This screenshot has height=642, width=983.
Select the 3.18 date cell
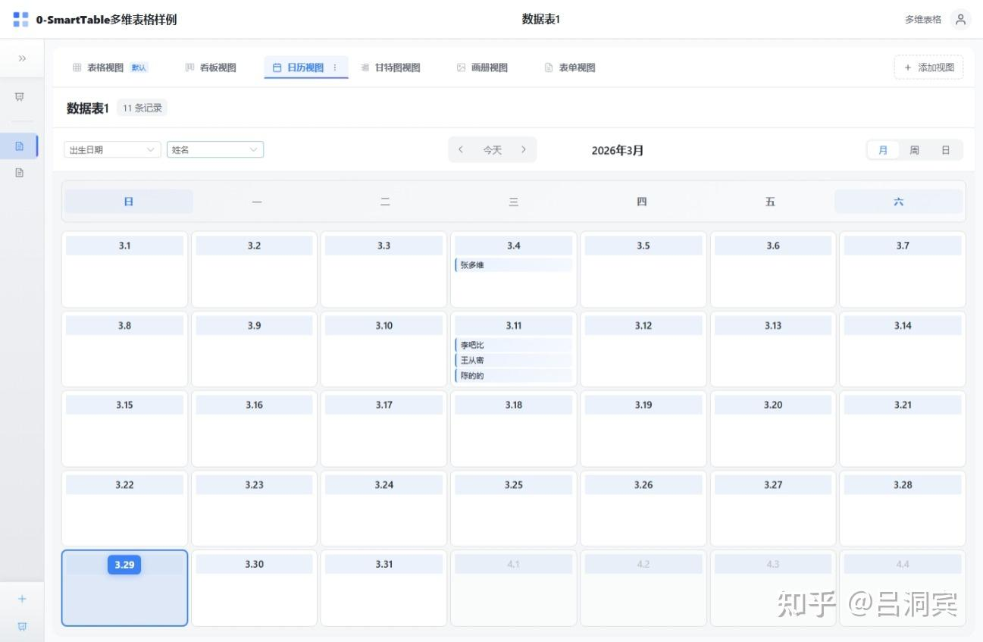point(513,429)
